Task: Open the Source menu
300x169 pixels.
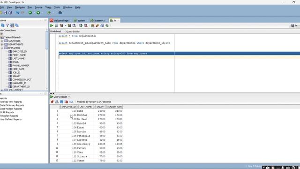Action: [38, 8]
